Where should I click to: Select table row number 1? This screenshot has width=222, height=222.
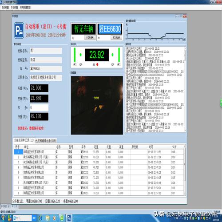click(99, 152)
